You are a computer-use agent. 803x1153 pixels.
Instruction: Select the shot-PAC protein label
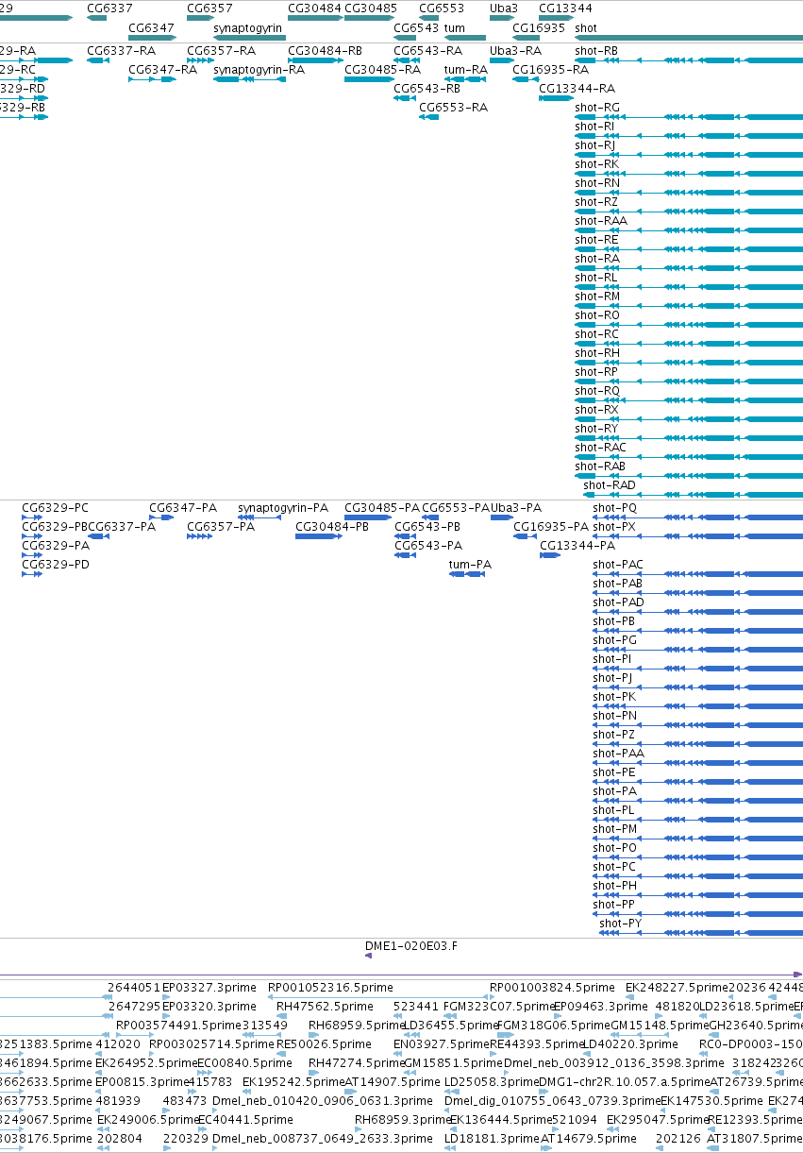(618, 565)
